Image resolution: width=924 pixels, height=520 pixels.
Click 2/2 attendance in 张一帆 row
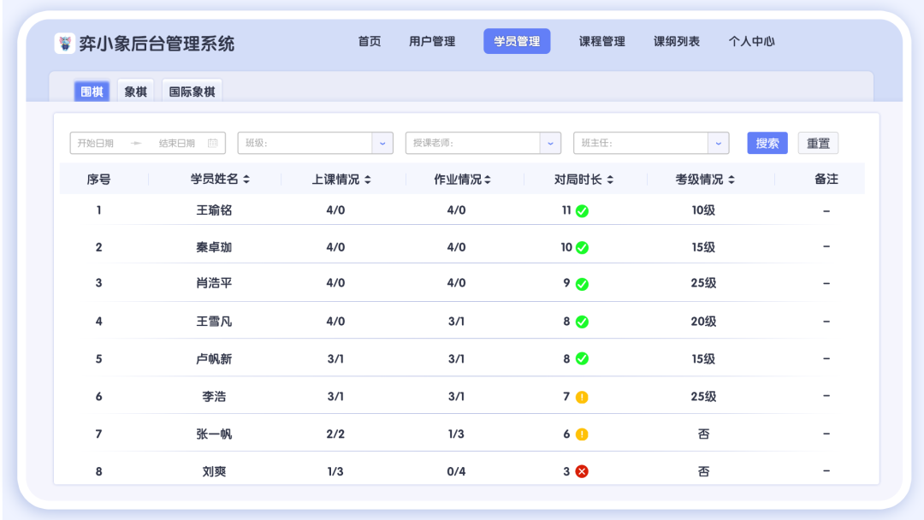pyautogui.click(x=335, y=434)
